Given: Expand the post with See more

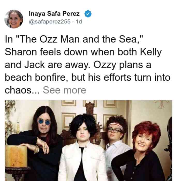Looking at the screenshot, I should (65, 90).
